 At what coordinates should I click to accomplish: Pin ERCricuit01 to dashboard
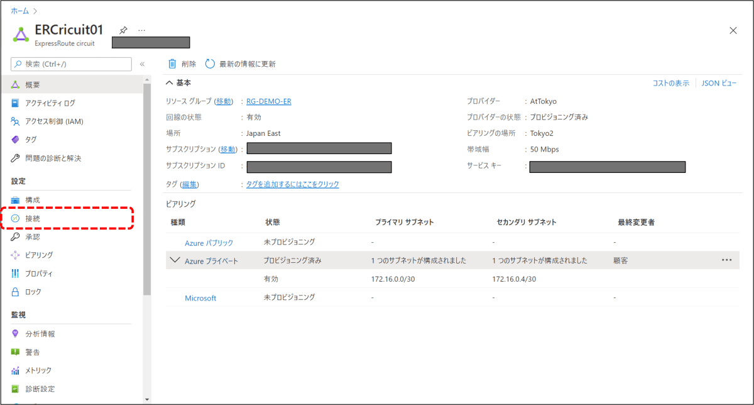click(x=124, y=30)
